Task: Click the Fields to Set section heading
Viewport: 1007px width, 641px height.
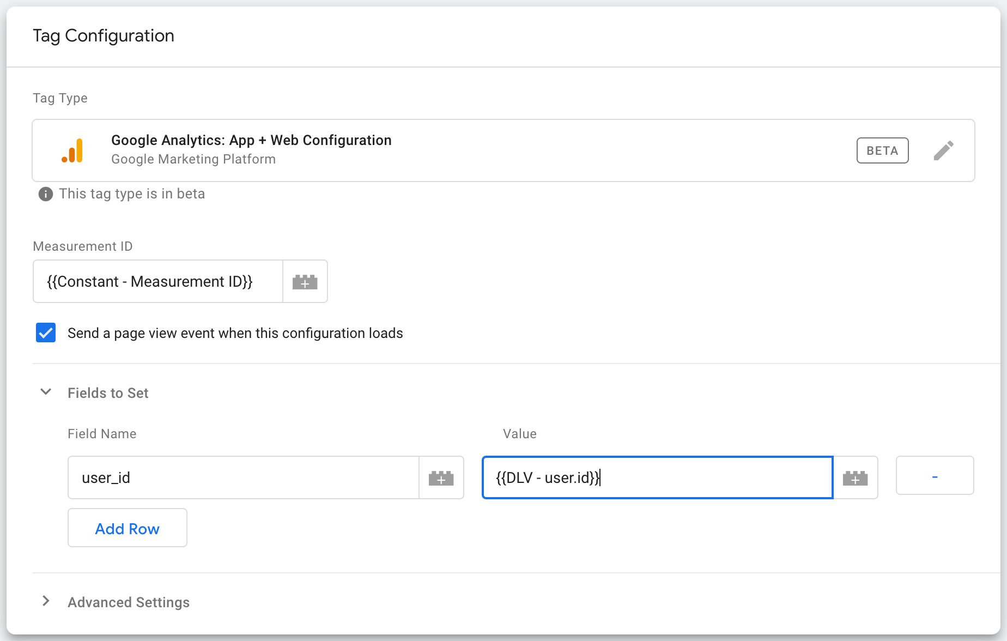Action: pos(108,393)
